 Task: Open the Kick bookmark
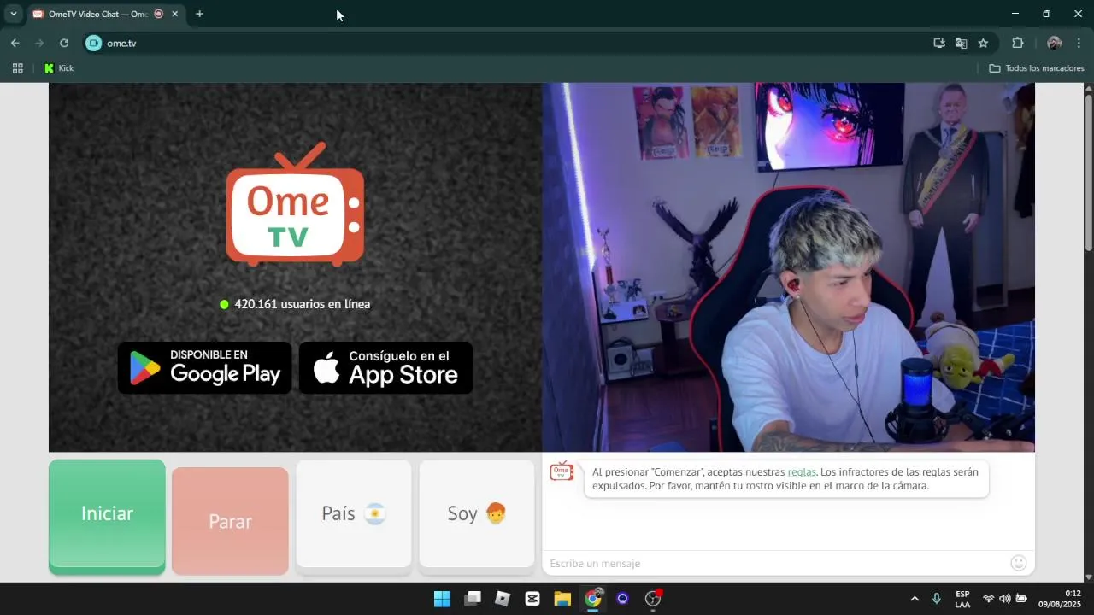[58, 68]
